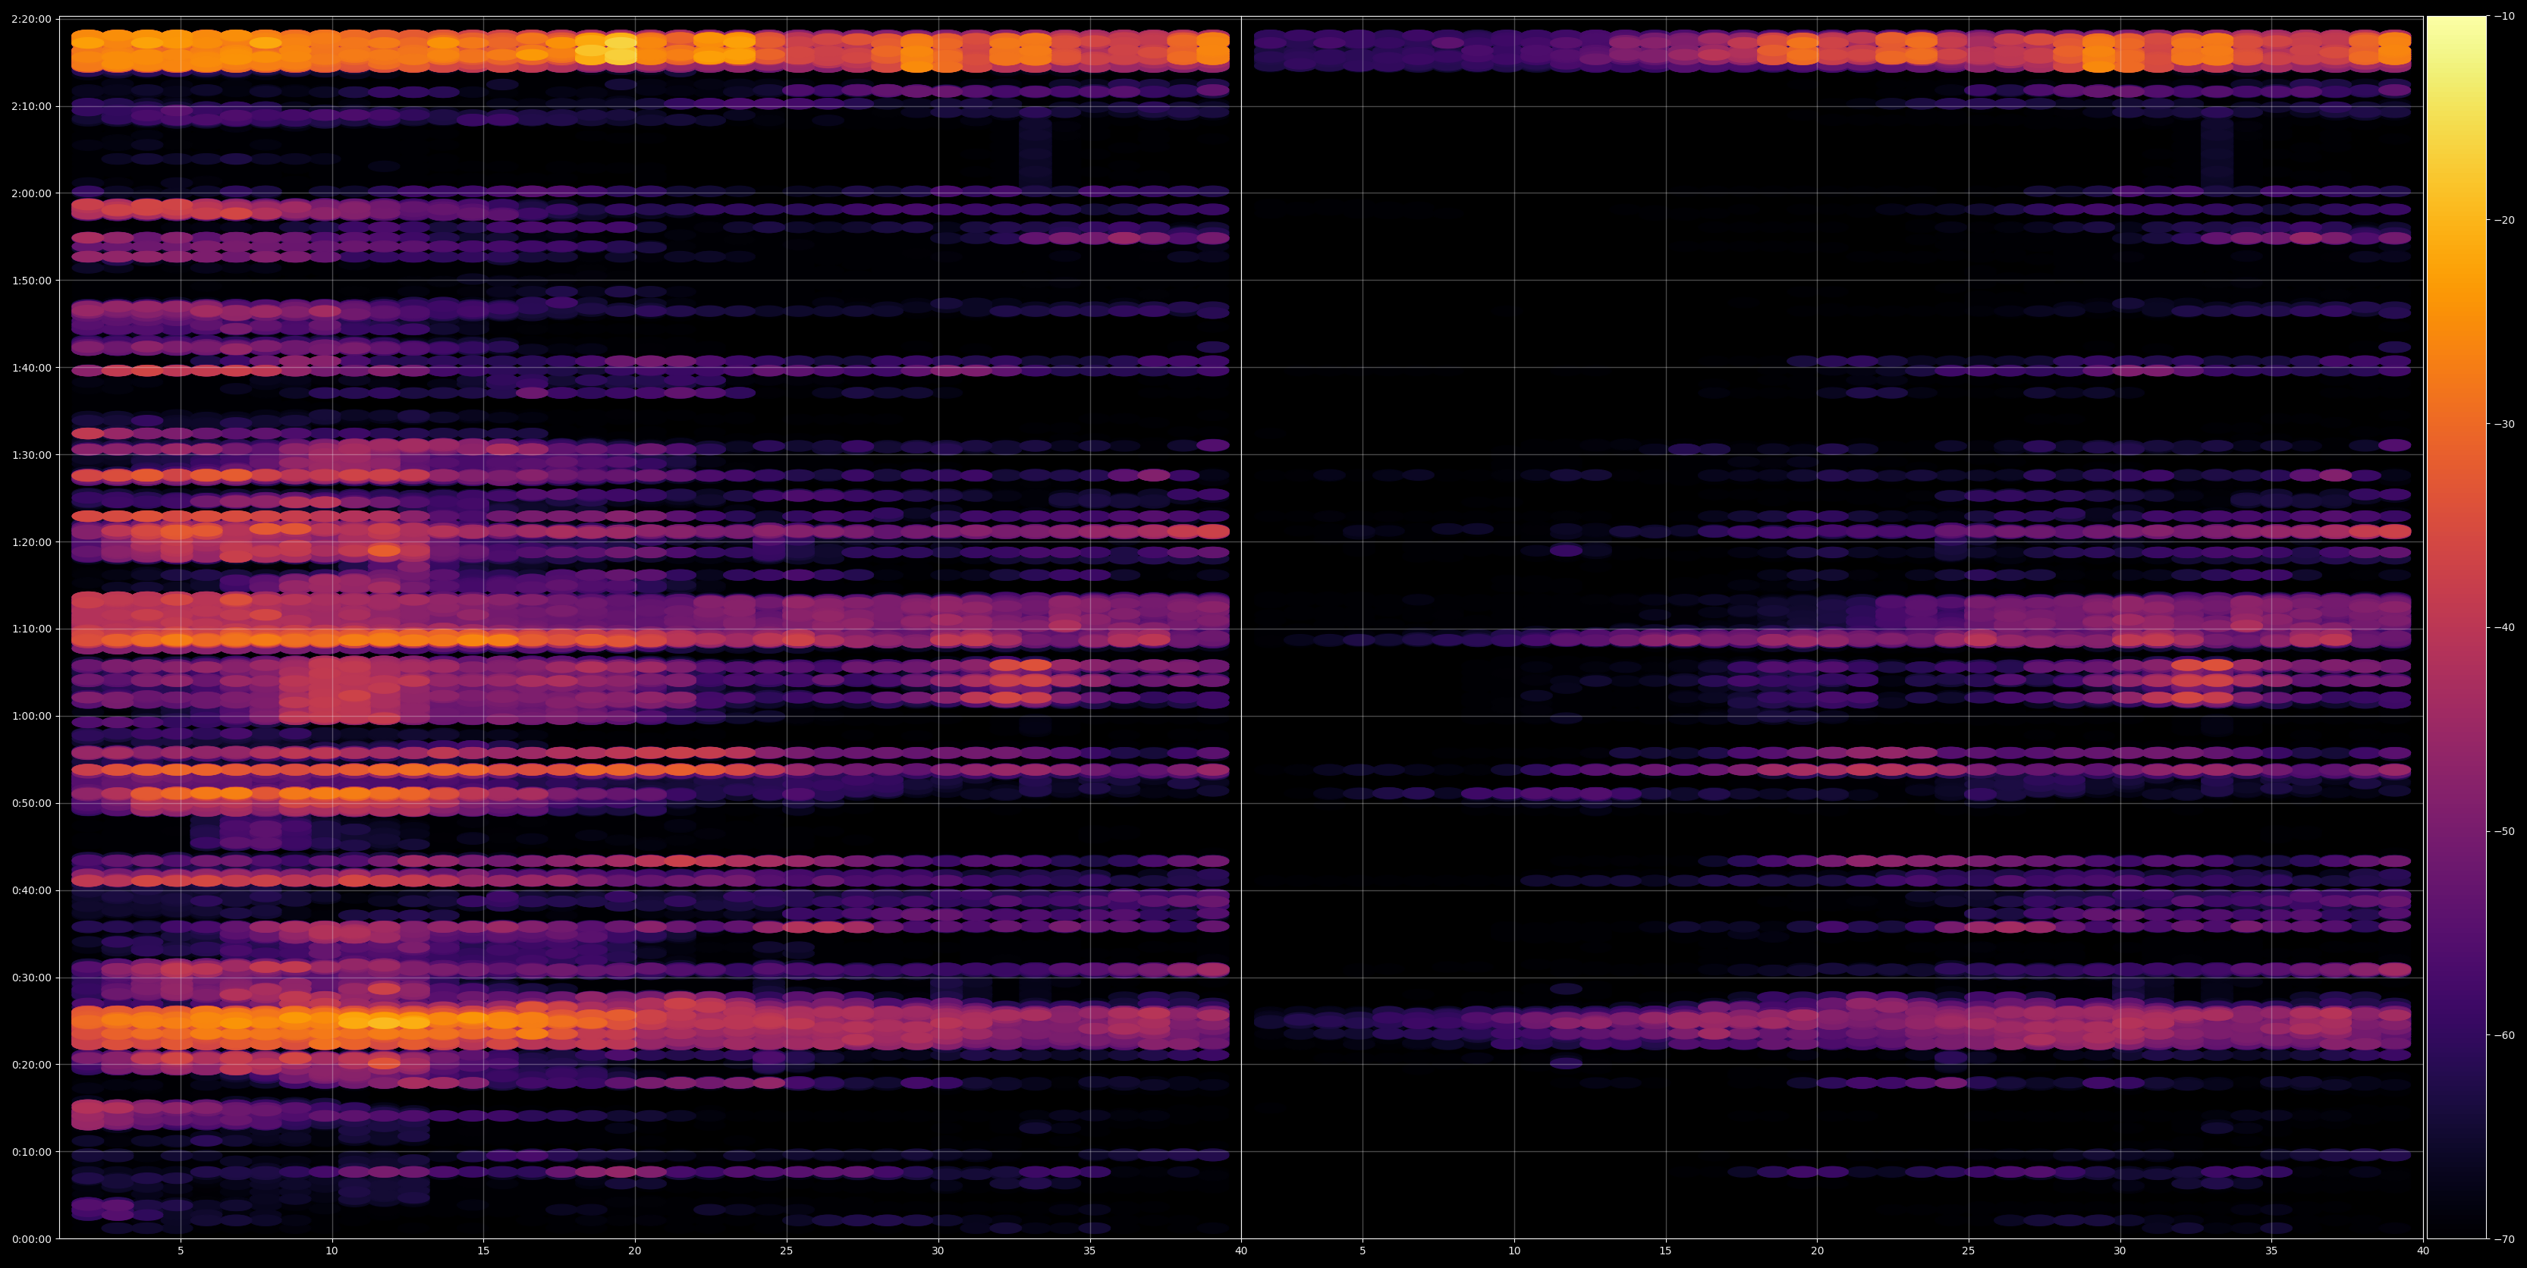Click x-axis label 40 at the plot's center divider
Viewport: 2527px width, 1268px height.
pos(1241,1251)
